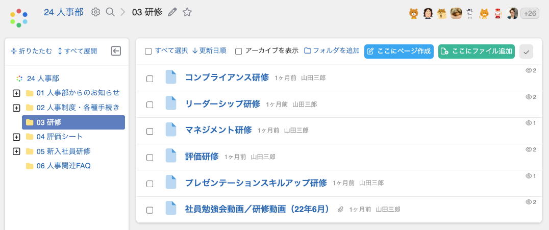Collapse the sidebar with arrow icon

tap(116, 51)
